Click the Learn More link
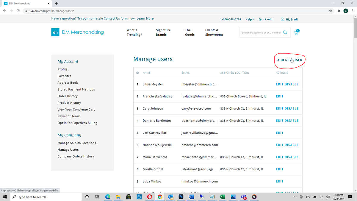 point(145,18)
